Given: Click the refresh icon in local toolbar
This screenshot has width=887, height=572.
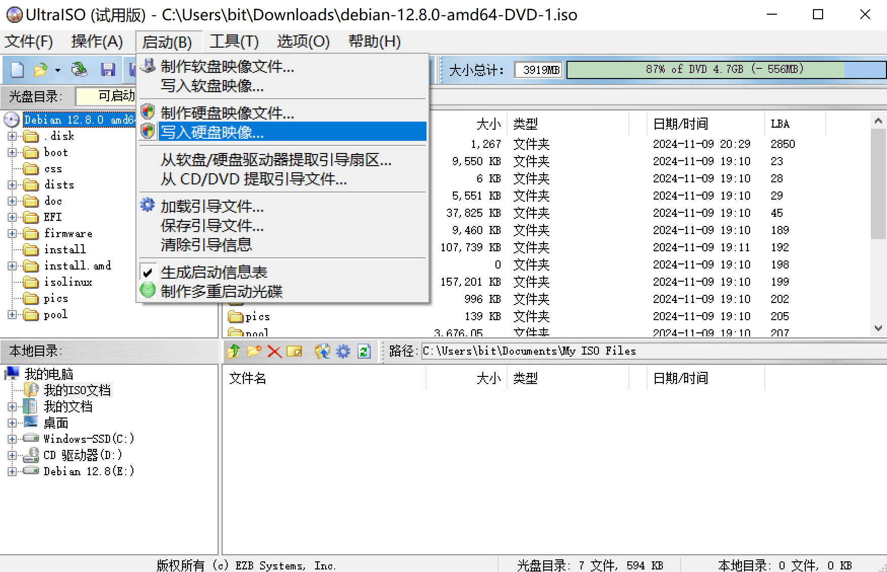Looking at the screenshot, I should [364, 351].
